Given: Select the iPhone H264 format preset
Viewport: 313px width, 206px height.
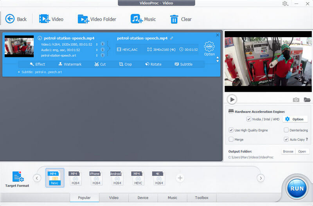Looking at the screenshot, I should [x=96, y=178].
